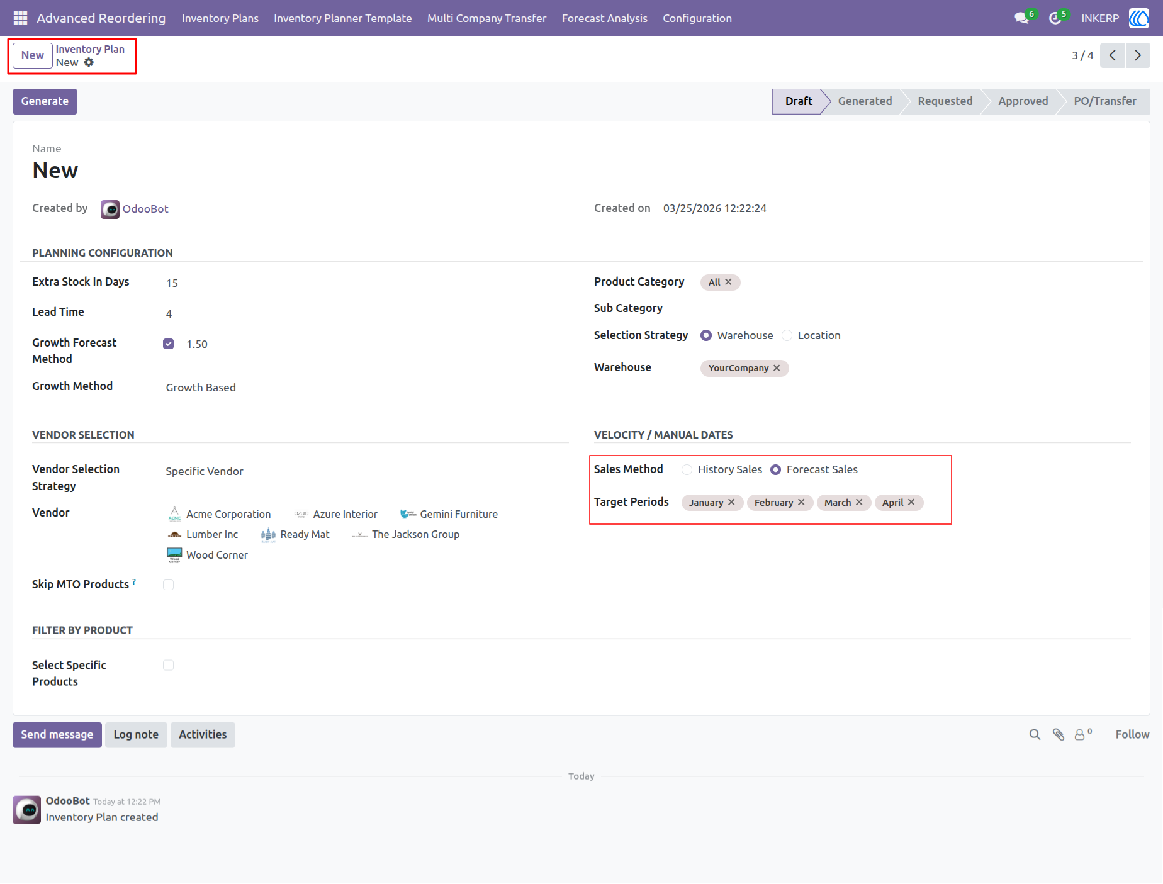The image size is (1163, 884).
Task: Choose History Sales as sales method
Action: coord(687,469)
